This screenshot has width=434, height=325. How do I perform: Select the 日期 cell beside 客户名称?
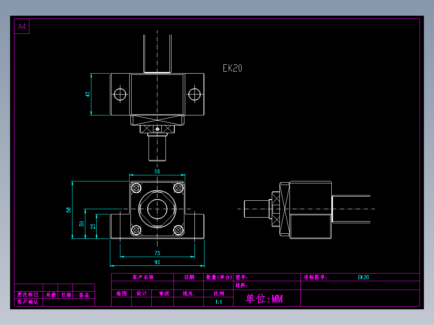[189, 277]
